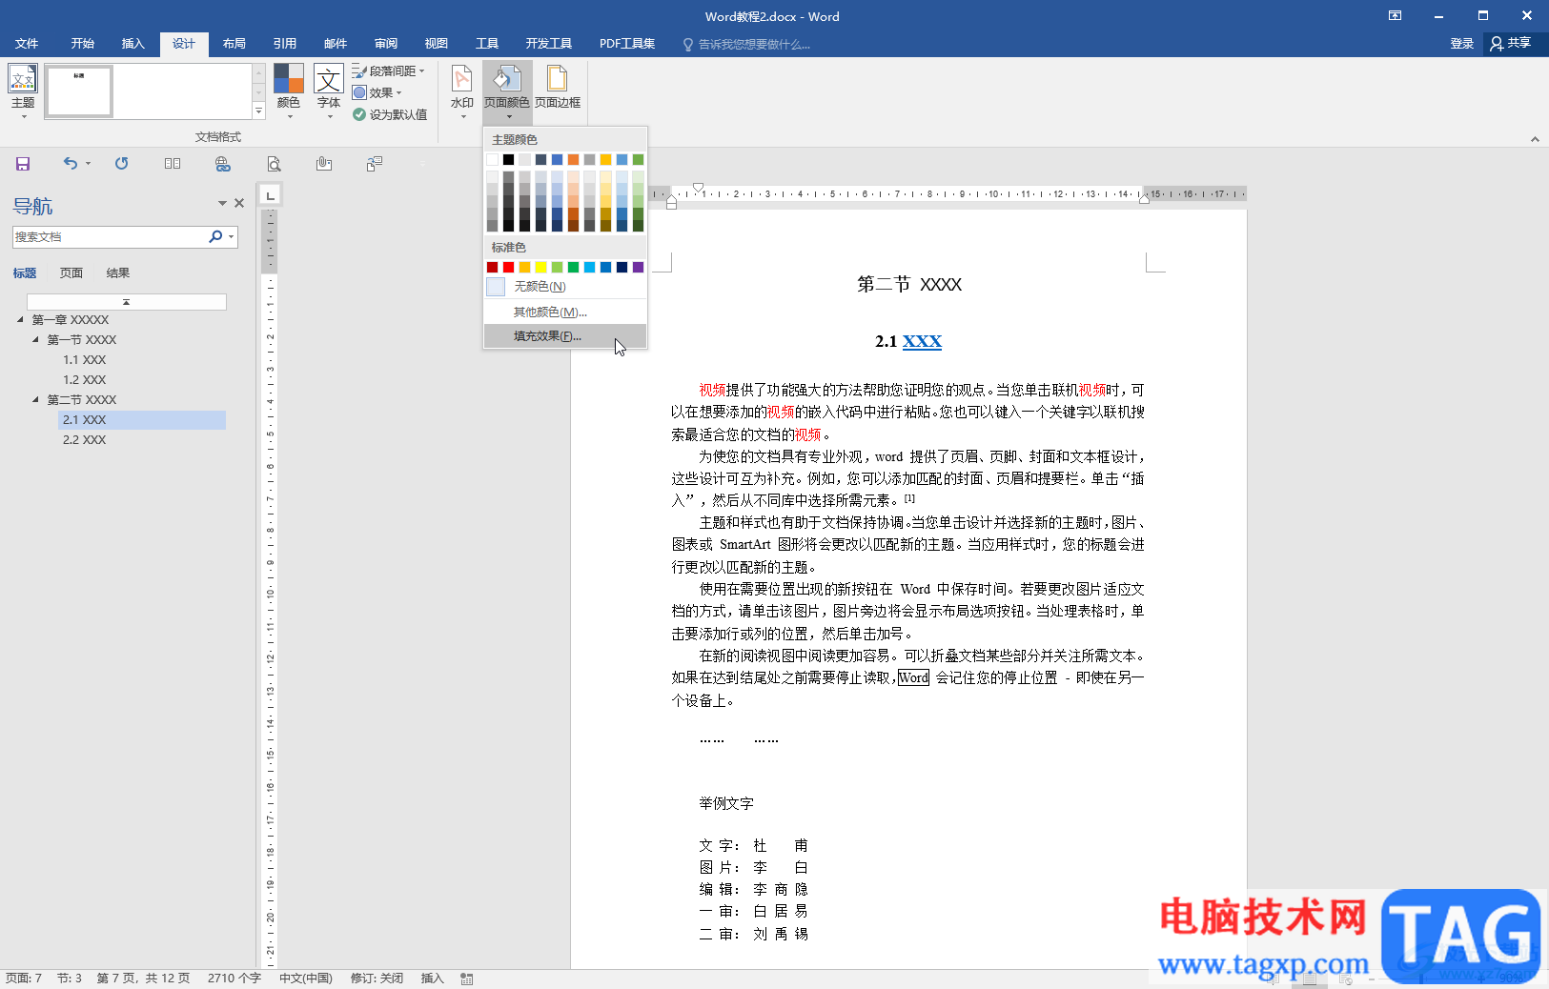Select the document format style thumbnail

pos(78,91)
